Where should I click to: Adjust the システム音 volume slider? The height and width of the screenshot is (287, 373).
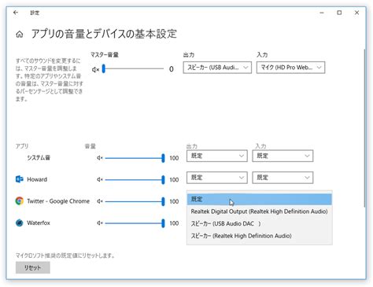tap(135, 158)
